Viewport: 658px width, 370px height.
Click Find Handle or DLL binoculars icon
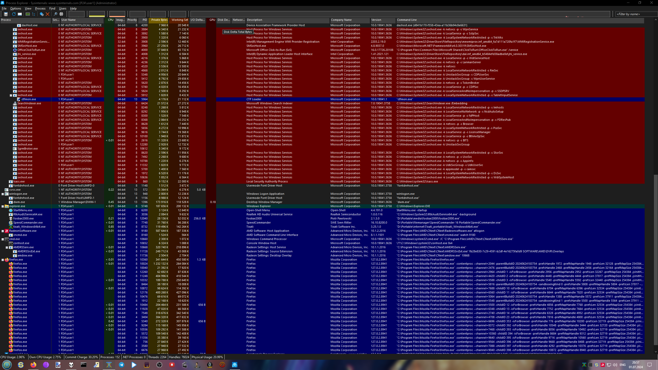(55, 14)
